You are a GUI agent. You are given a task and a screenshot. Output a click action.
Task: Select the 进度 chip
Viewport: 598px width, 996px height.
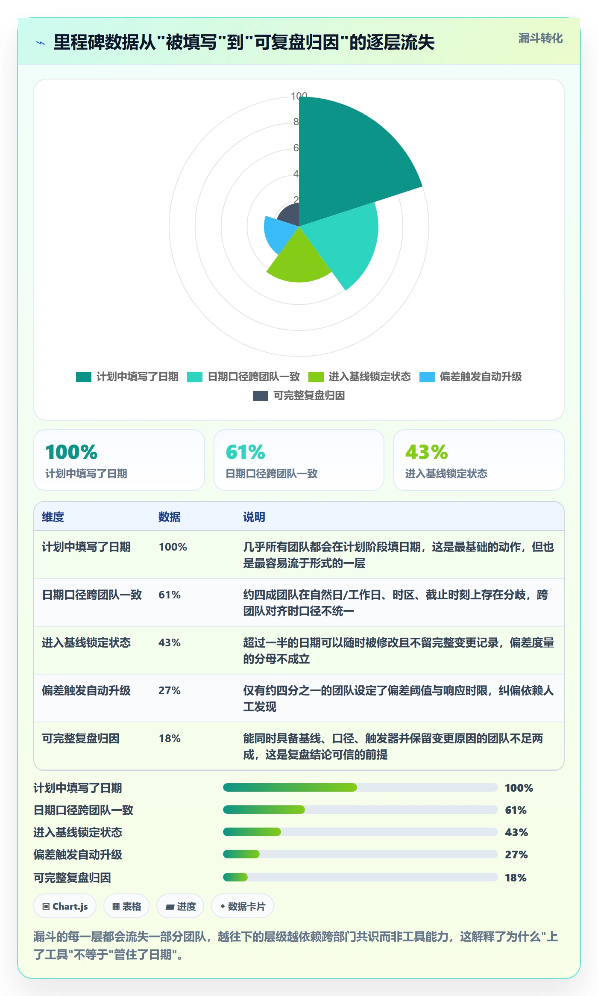click(x=180, y=906)
